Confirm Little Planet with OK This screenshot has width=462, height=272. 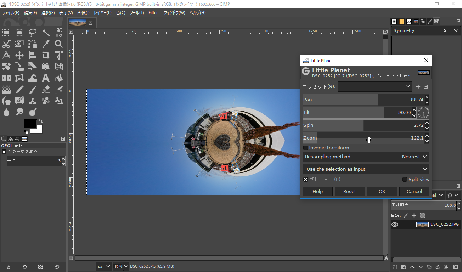pyautogui.click(x=382, y=191)
